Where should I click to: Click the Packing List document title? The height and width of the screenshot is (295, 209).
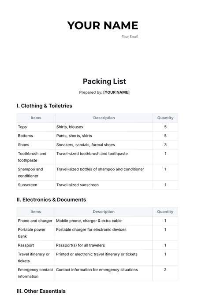pos(104,81)
